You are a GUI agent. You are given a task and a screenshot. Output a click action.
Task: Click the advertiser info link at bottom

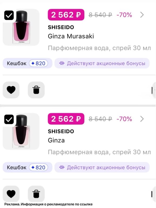coord(48,204)
